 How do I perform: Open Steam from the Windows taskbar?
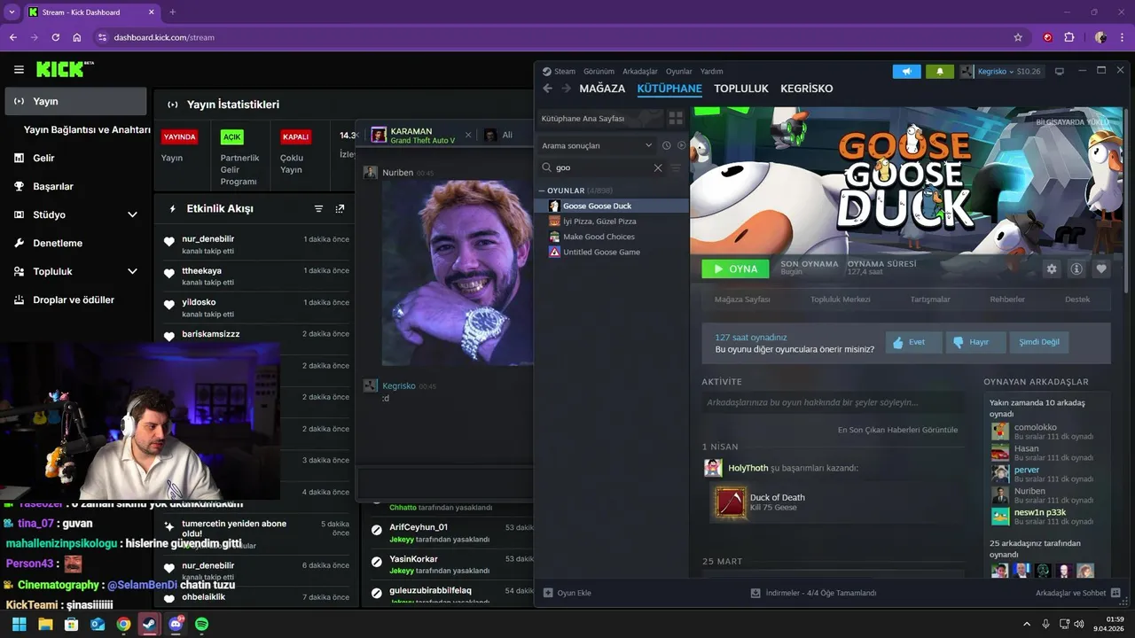click(x=150, y=624)
